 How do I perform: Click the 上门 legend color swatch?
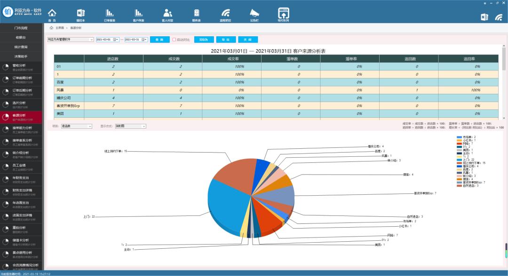point(459,160)
